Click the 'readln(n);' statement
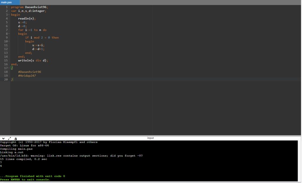Image resolution: width=302 pixels, height=183 pixels. 27,19
